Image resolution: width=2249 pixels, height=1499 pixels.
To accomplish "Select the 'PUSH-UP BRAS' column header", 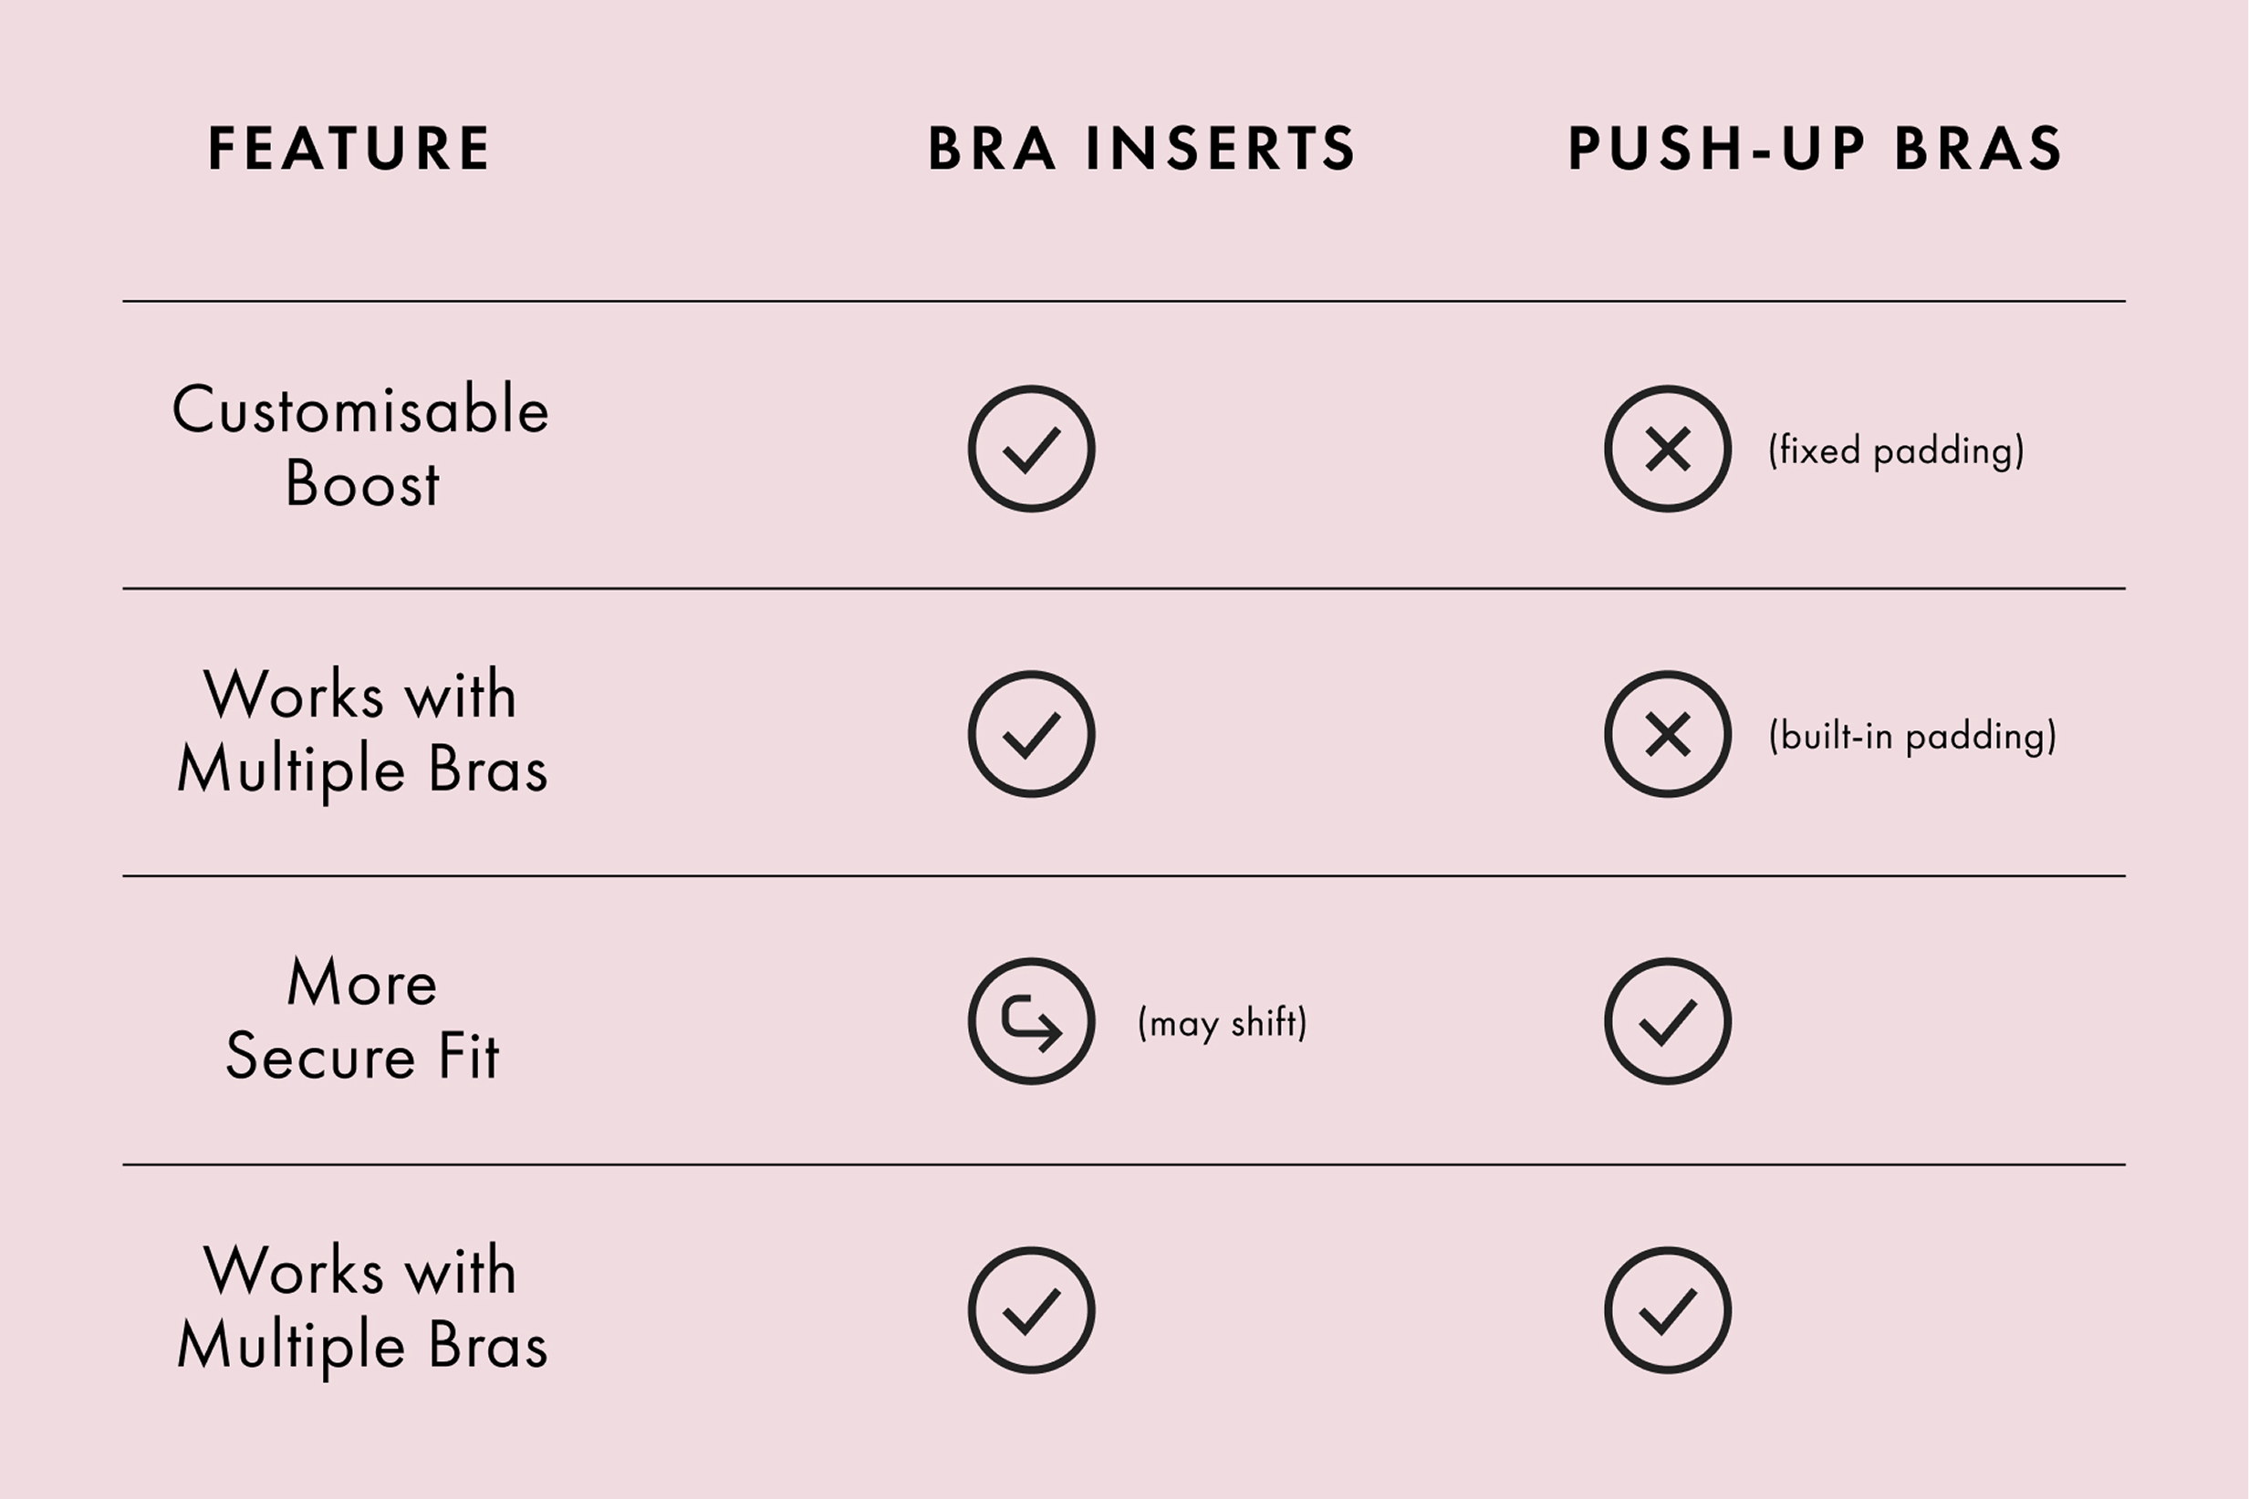I will pos(1815,150).
